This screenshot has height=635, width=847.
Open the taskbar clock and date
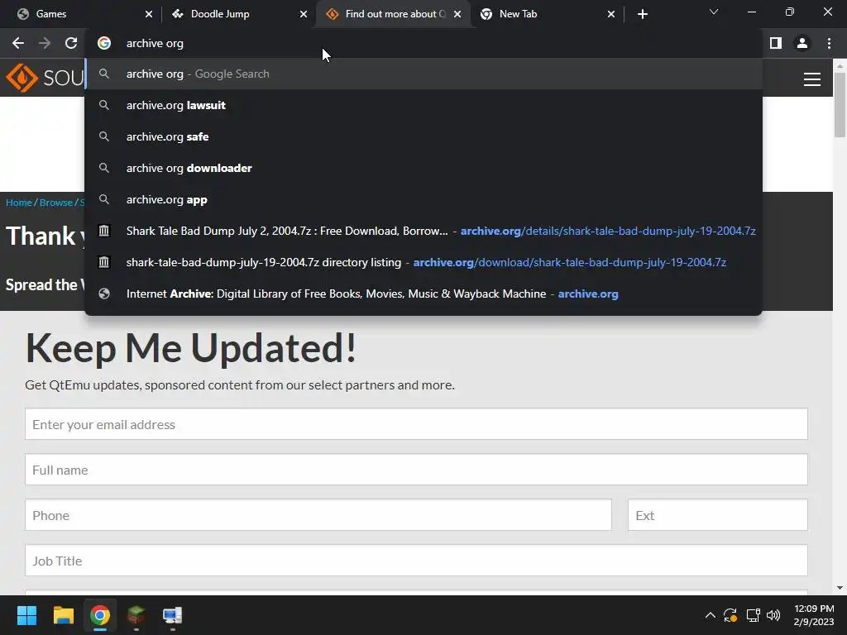pos(814,615)
